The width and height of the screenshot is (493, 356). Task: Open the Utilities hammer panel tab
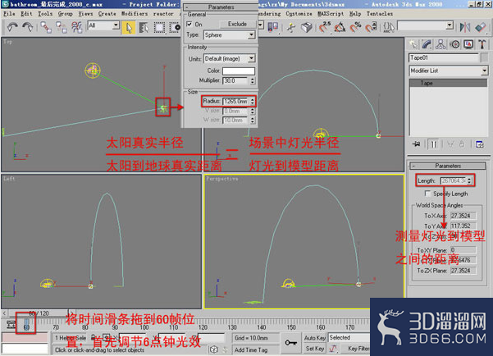pos(482,44)
